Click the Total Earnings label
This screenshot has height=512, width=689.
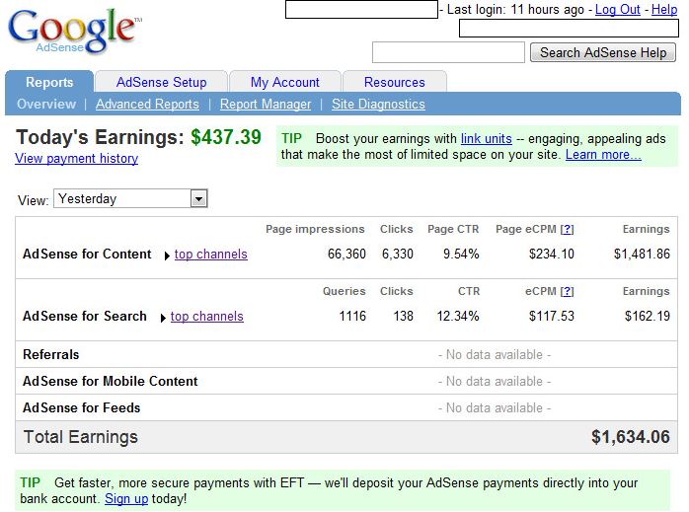click(x=80, y=437)
